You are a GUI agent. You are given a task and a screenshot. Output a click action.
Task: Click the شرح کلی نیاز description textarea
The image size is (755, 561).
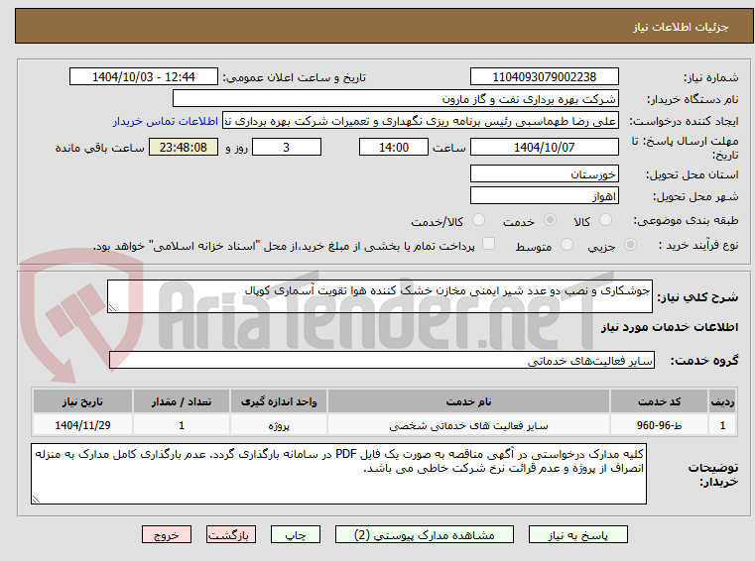(x=379, y=296)
